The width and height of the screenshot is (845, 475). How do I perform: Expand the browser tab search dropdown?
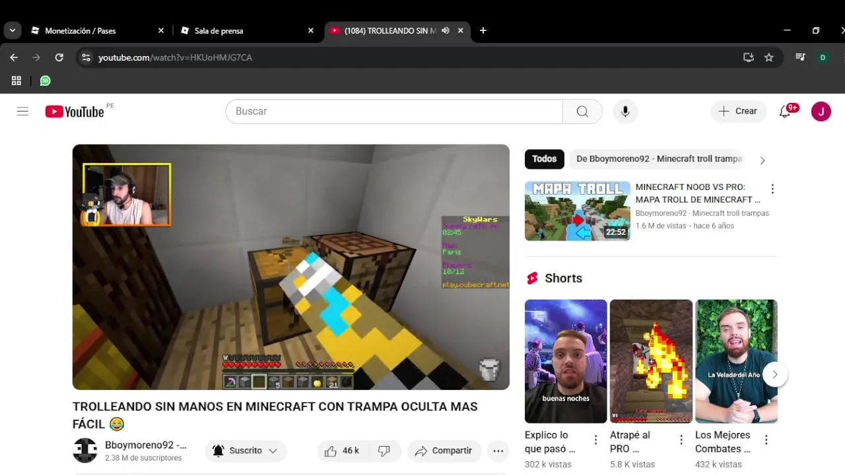tap(12, 30)
